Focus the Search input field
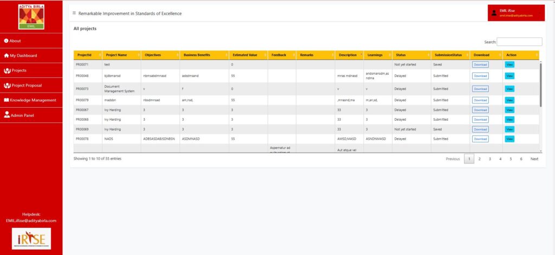The height and width of the screenshot is (255, 555). (519, 42)
